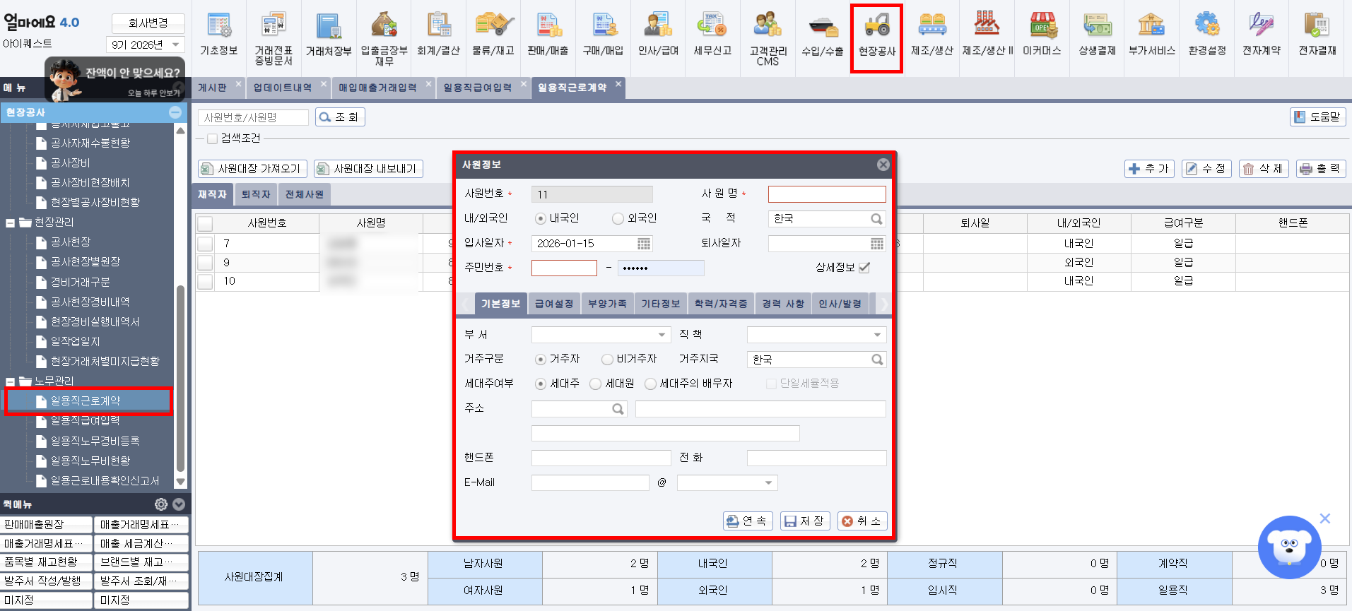Select the 거주자 radio button
This screenshot has width=1352, height=611.
point(541,360)
